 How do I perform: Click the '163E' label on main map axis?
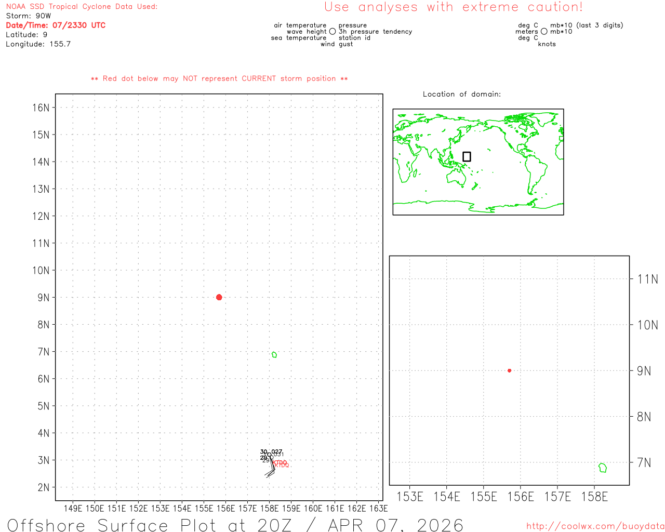coord(378,508)
